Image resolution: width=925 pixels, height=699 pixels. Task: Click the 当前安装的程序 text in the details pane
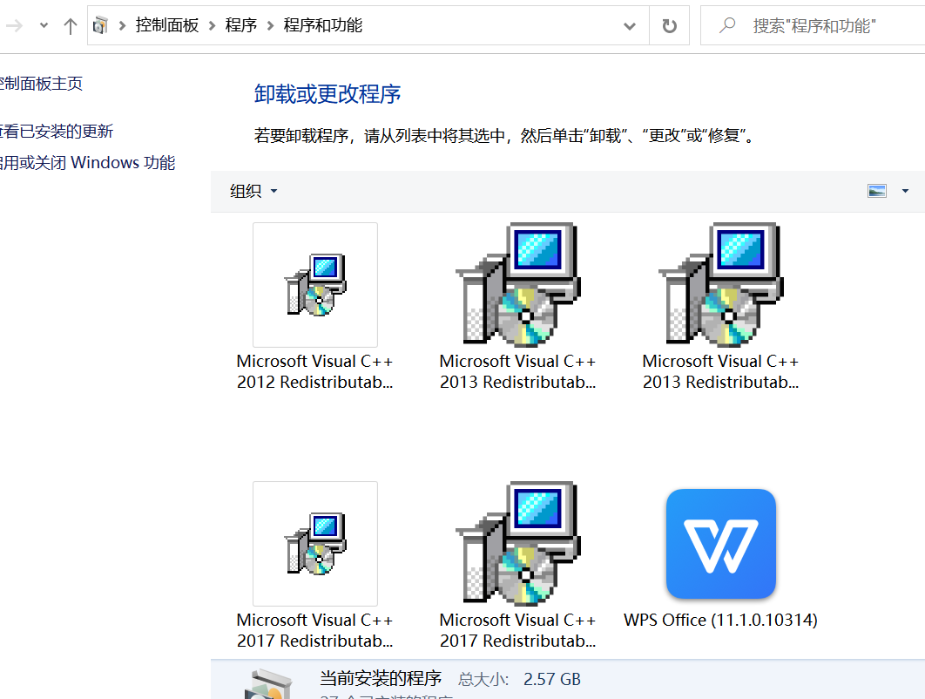tap(381, 678)
